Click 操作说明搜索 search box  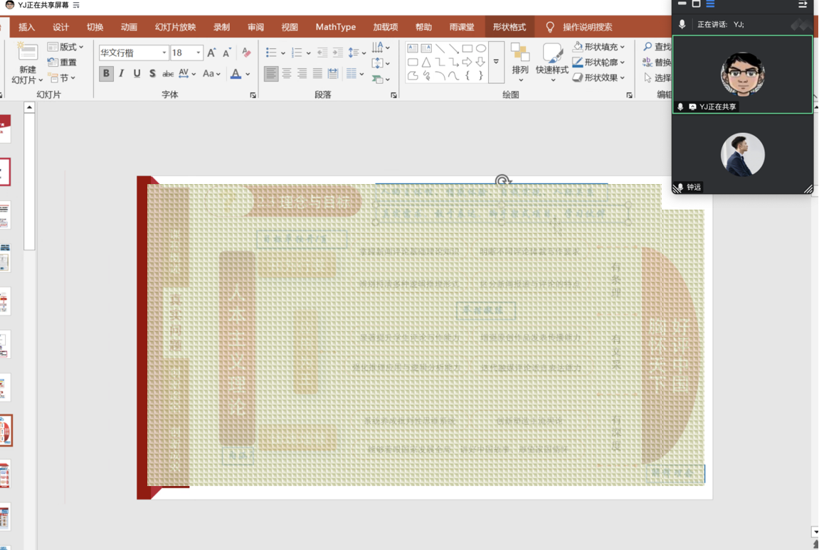[x=587, y=27]
